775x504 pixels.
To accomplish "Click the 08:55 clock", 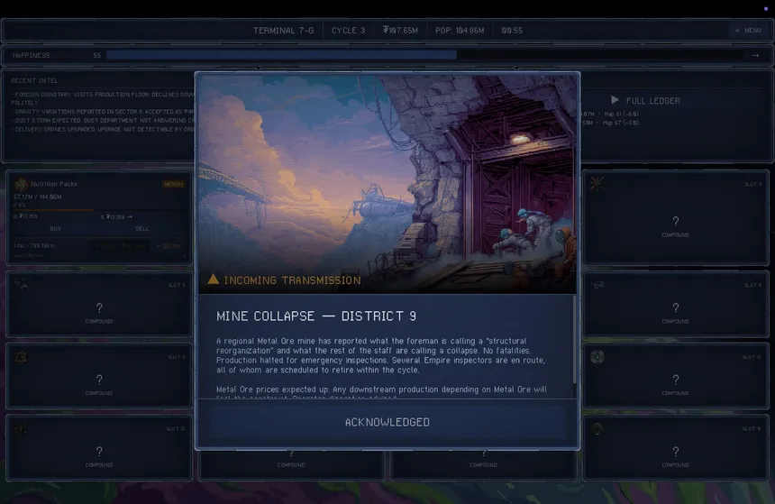I will coord(512,30).
